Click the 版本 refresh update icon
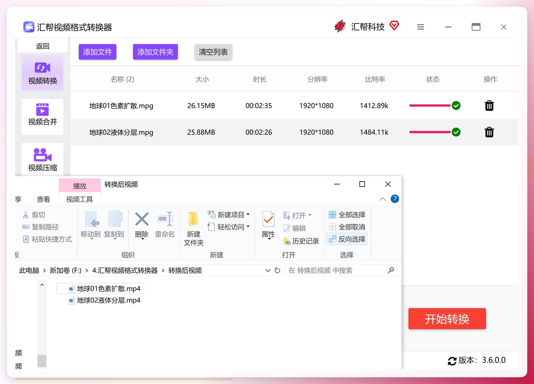The width and height of the screenshot is (534, 384). pos(452,360)
